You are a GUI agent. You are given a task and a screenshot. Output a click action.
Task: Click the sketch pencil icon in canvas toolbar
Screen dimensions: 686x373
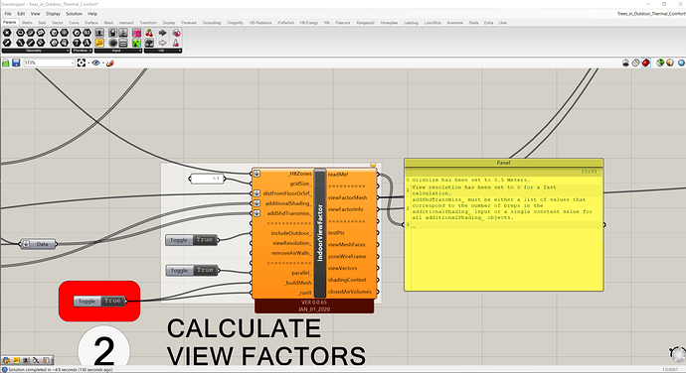pos(110,62)
